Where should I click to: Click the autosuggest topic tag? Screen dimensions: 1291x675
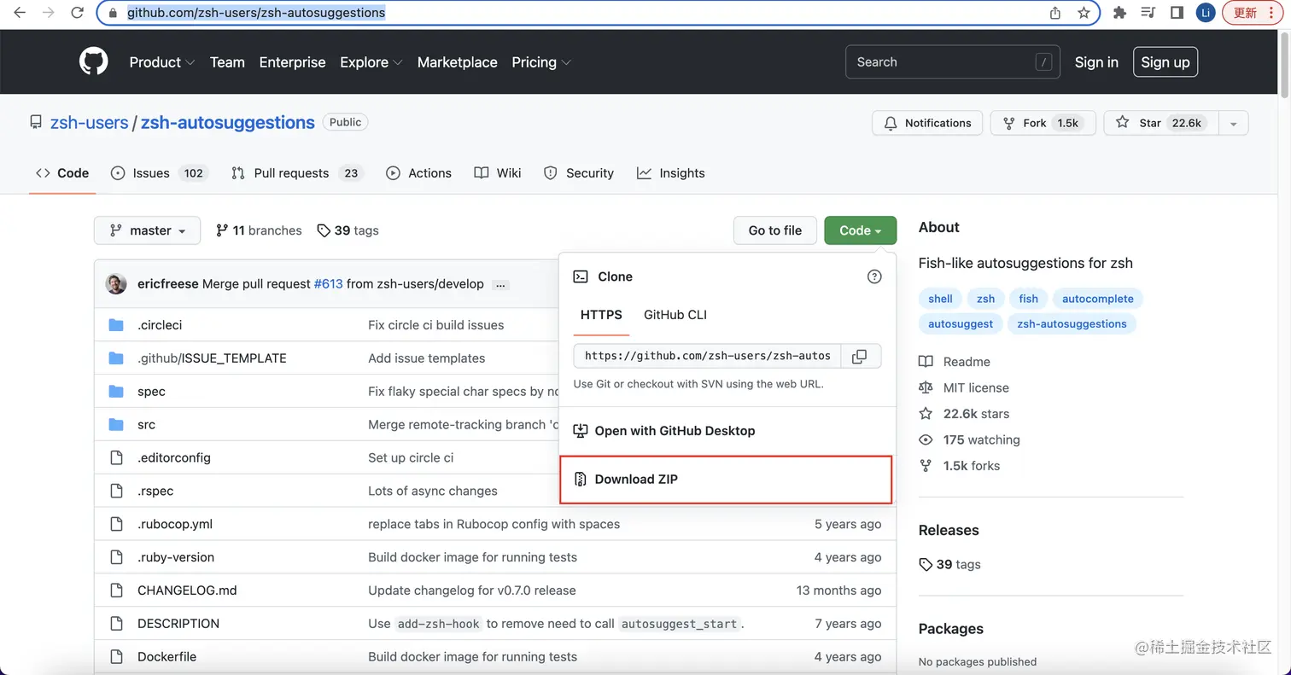(961, 323)
